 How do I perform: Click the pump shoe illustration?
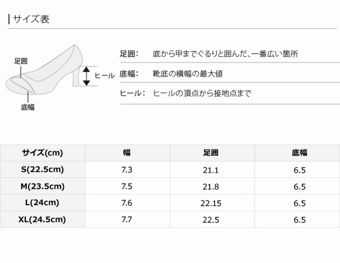(x=53, y=72)
